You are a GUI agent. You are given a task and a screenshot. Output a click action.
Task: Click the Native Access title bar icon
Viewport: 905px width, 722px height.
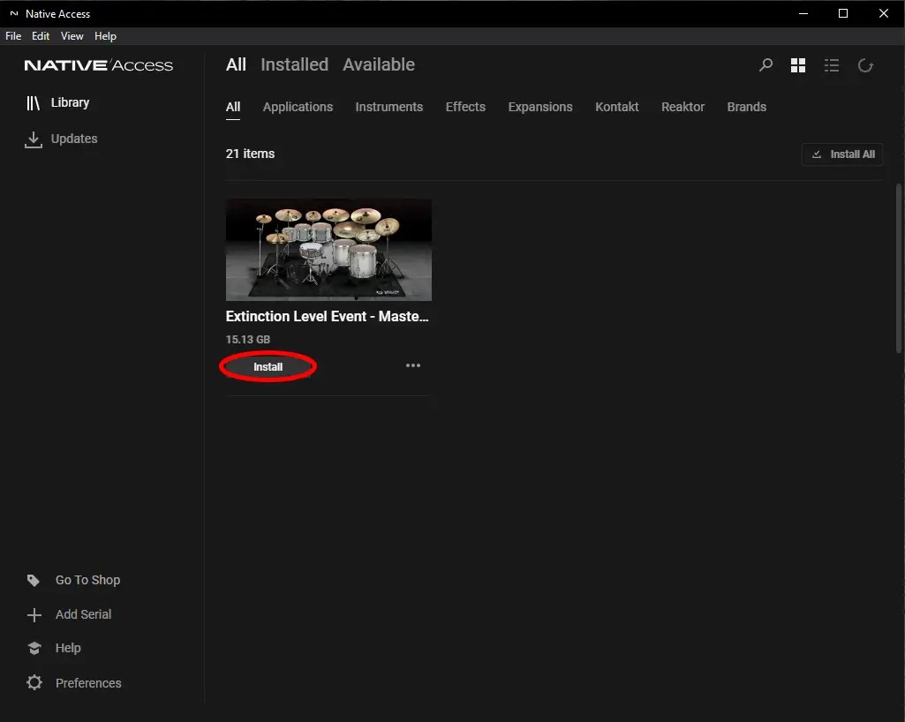pyautogui.click(x=14, y=13)
